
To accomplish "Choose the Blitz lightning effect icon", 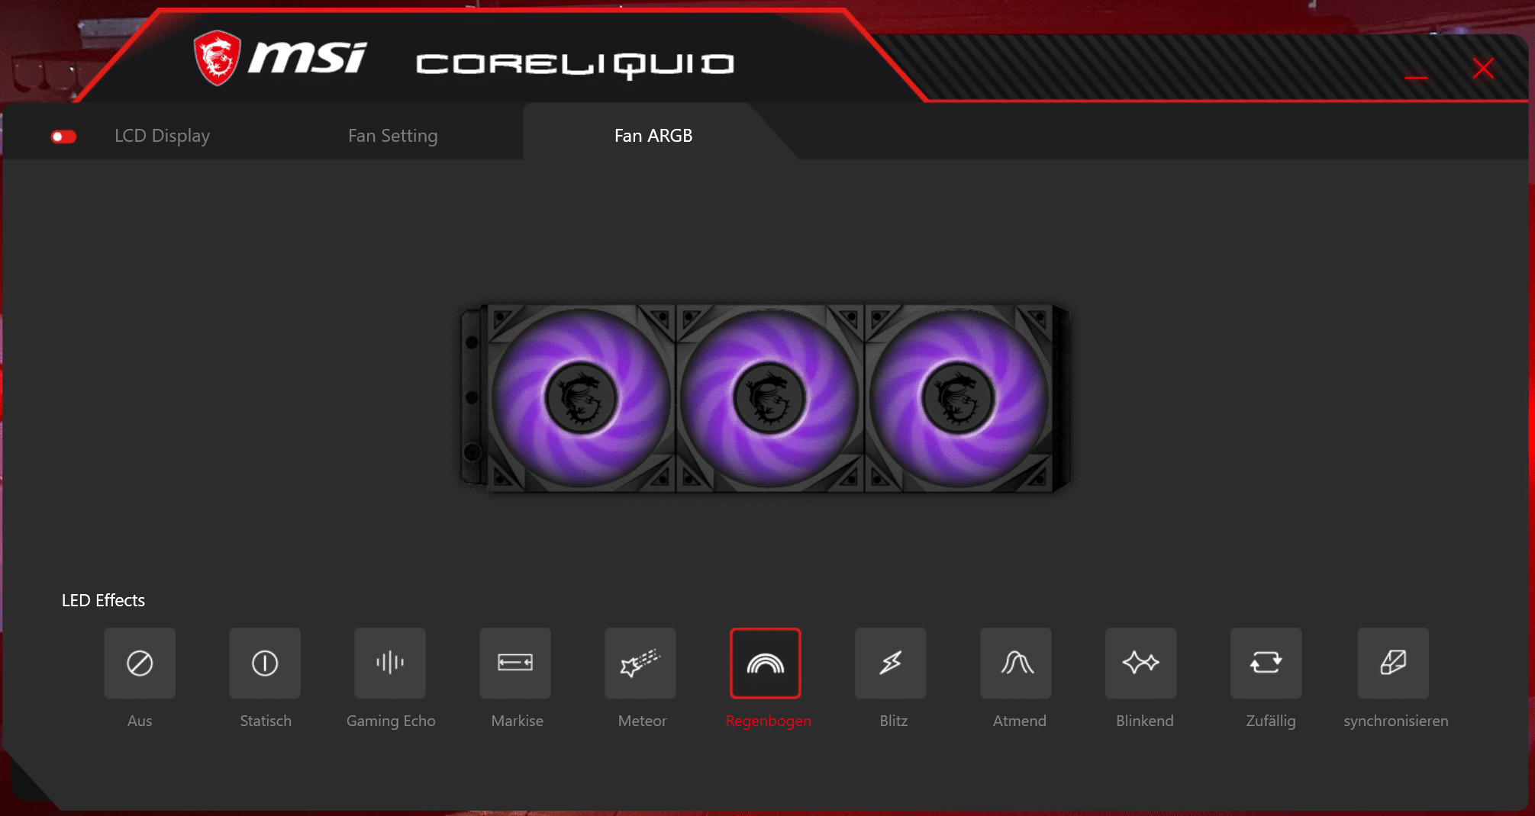I will pos(891,663).
